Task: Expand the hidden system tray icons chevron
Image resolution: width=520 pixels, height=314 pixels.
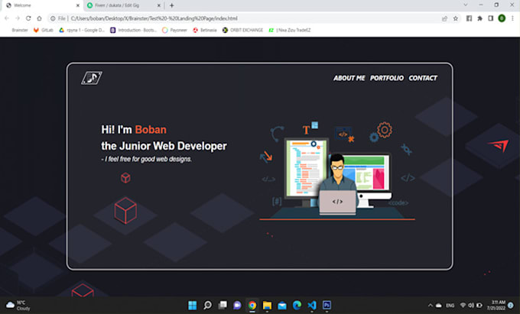Action: pyautogui.click(x=431, y=306)
